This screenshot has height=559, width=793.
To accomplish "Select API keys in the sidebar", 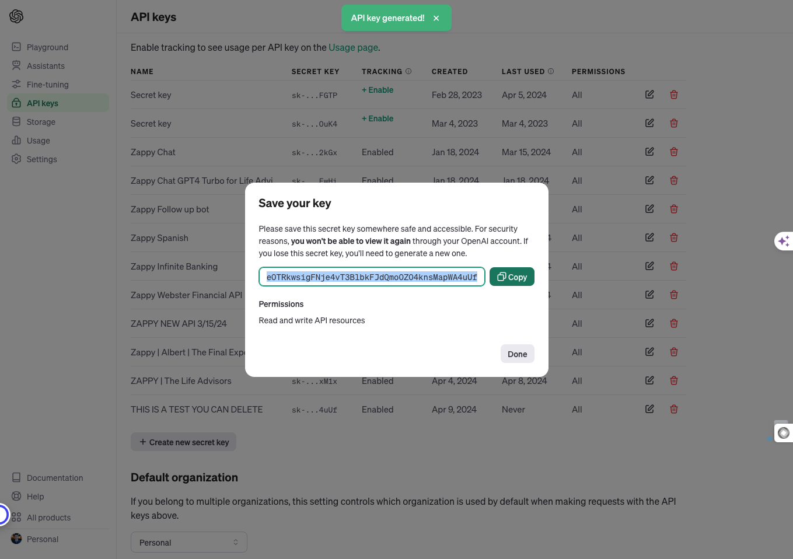I will [x=58, y=103].
